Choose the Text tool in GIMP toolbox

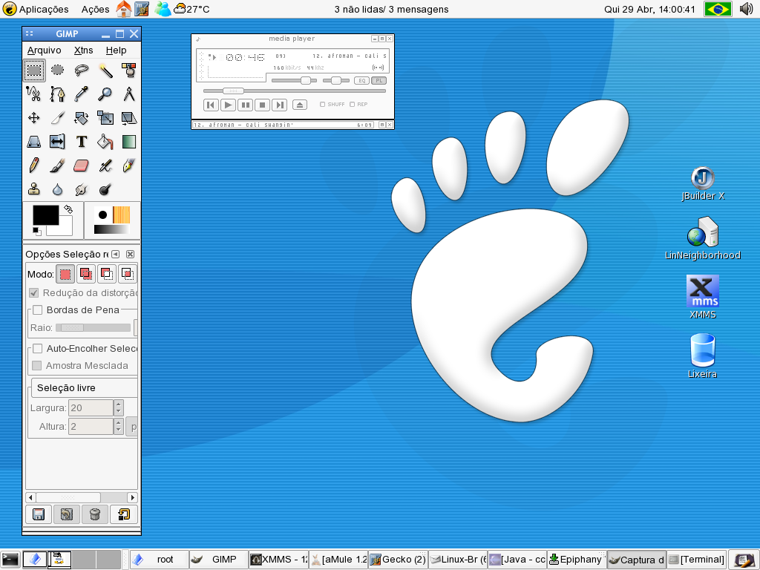(82, 142)
